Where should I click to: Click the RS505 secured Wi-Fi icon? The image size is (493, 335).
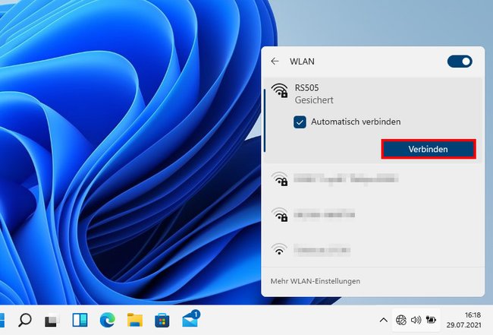(280, 90)
